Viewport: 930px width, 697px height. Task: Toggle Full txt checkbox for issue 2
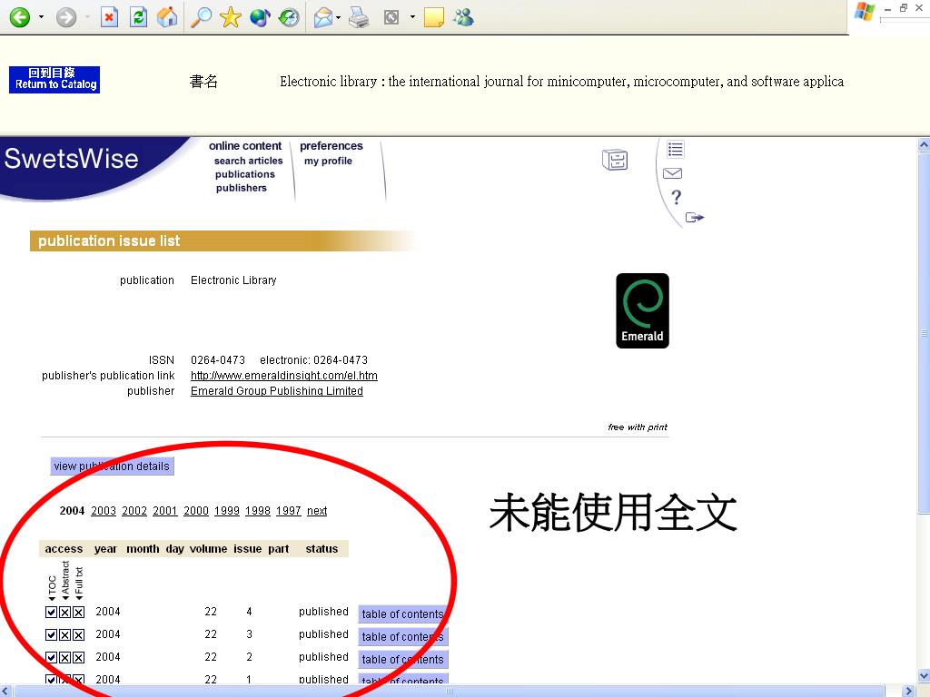[78, 657]
